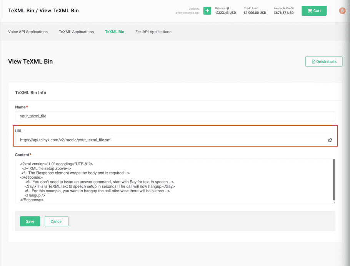Click the green plus add-funds button
This screenshot has height=266, width=350.
click(x=207, y=11)
